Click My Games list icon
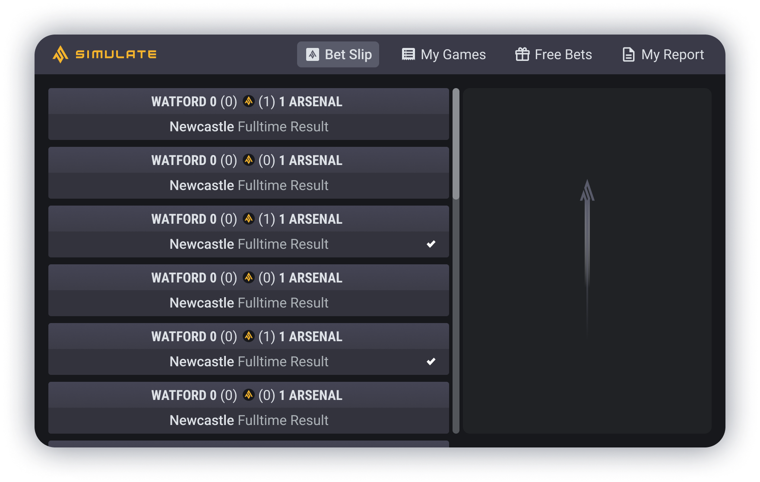 coord(408,54)
